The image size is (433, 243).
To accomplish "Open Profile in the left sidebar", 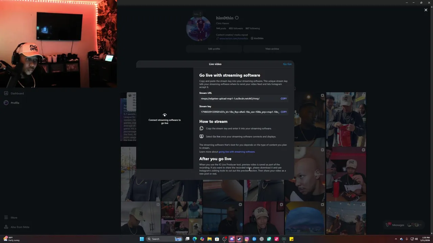I will click(12, 103).
